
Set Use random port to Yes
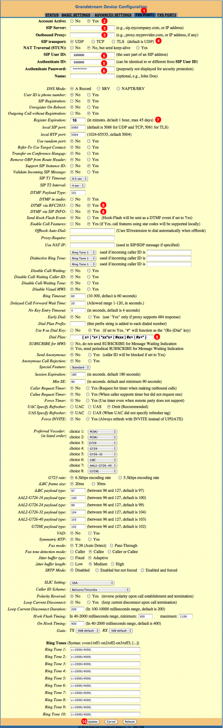89,141
